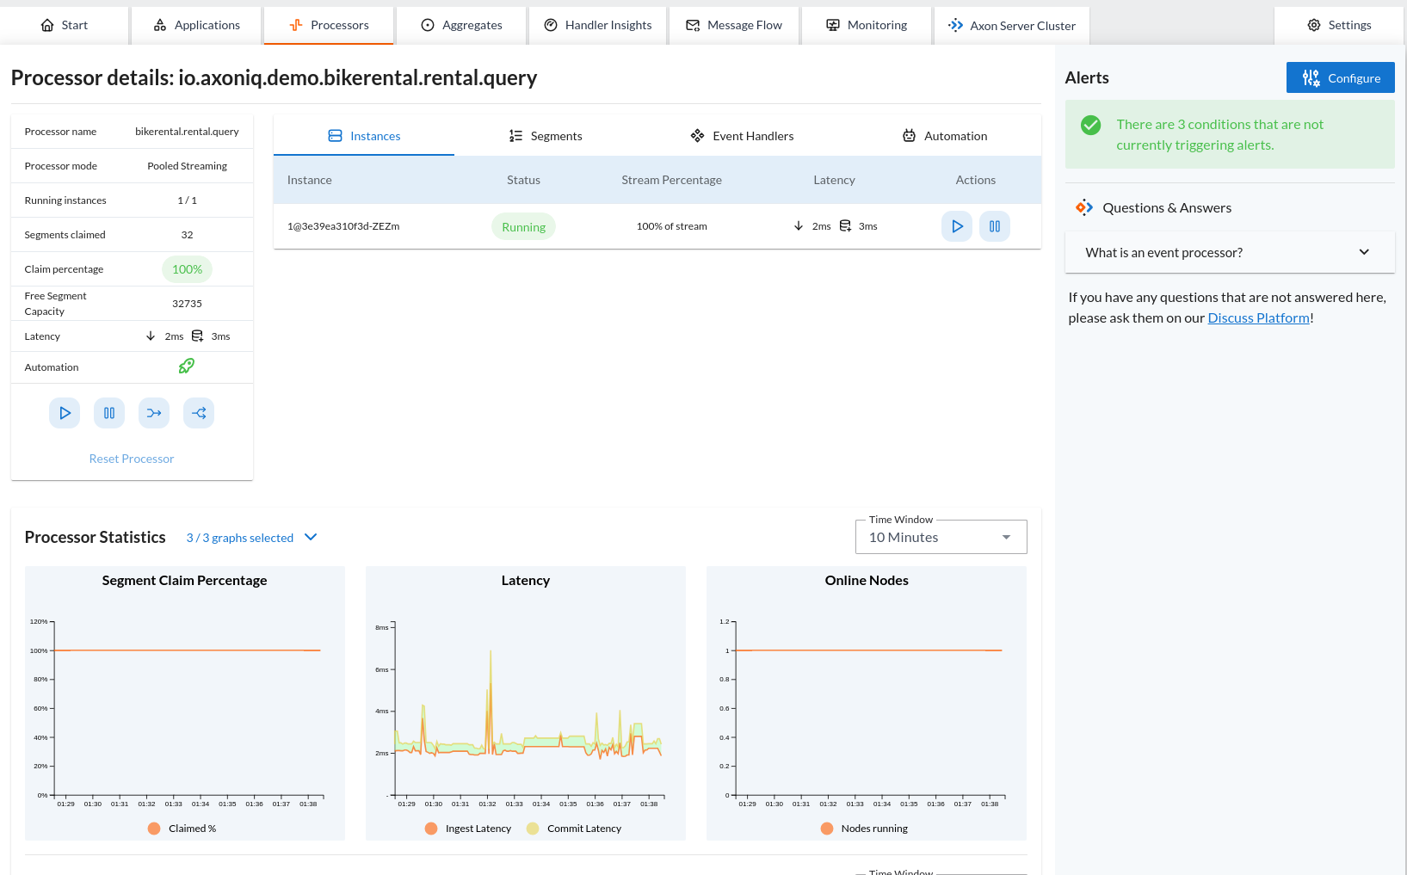Click the Free Segment Capacity value 32735

[187, 304]
